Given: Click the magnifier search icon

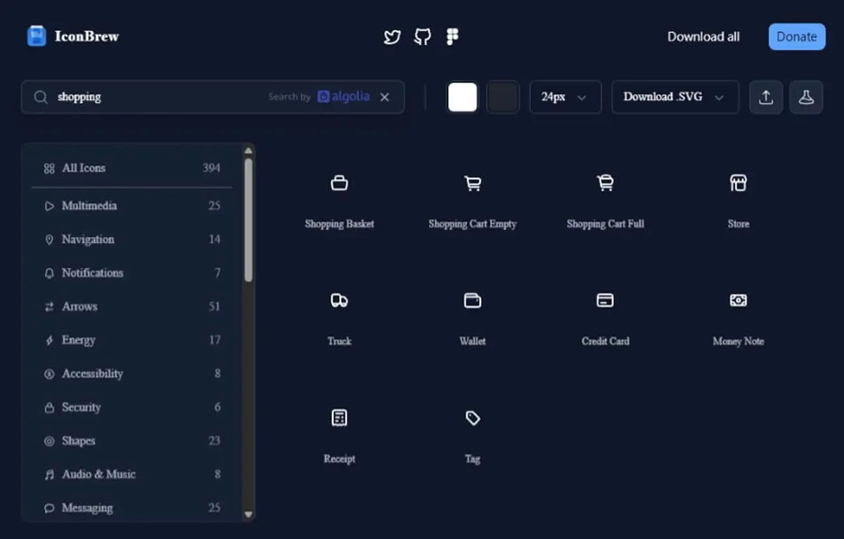Looking at the screenshot, I should point(41,97).
